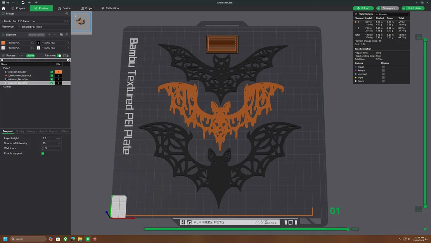
Task: Undo the last action
Action: click(30, 2)
